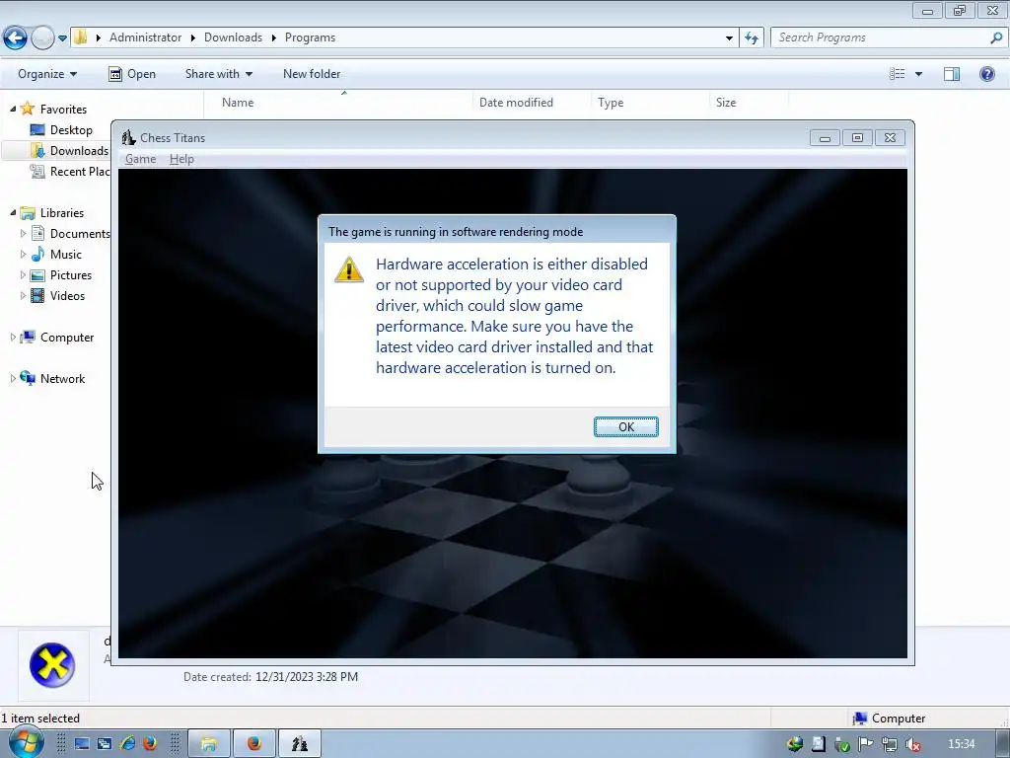Click the Libraries folder icon
The height and width of the screenshot is (758, 1010).
pyautogui.click(x=28, y=212)
